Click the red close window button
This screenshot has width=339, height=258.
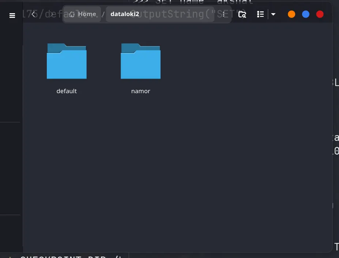point(320,14)
